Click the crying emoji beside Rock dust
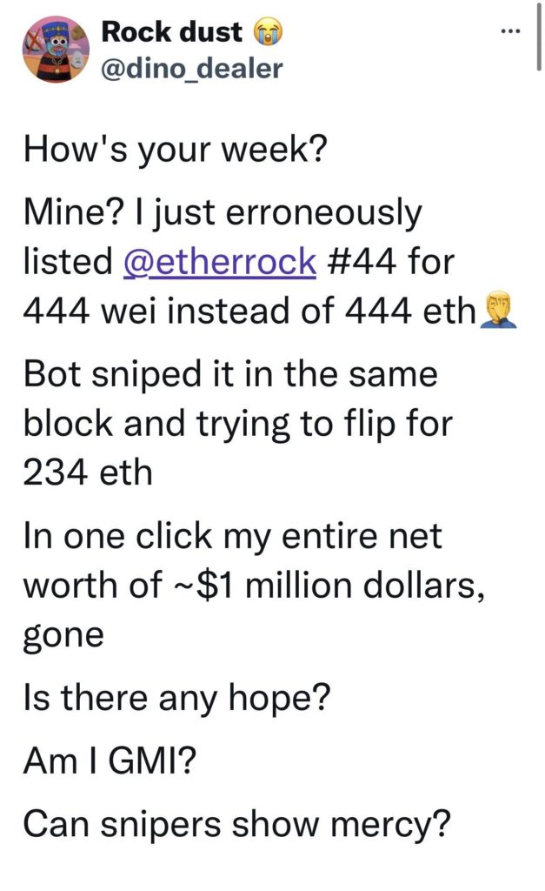 click(267, 31)
